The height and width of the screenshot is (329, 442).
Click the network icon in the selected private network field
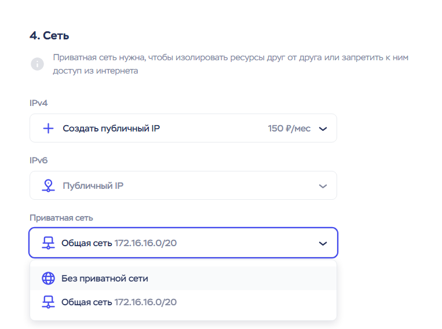click(x=49, y=243)
